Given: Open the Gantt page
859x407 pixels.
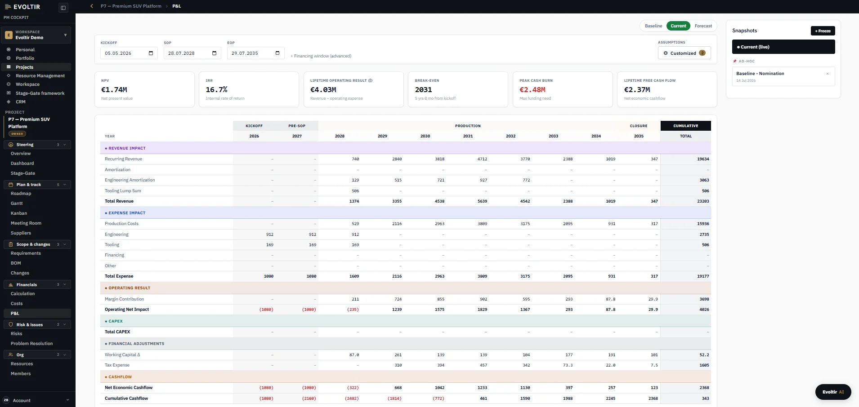Looking at the screenshot, I should (17, 203).
